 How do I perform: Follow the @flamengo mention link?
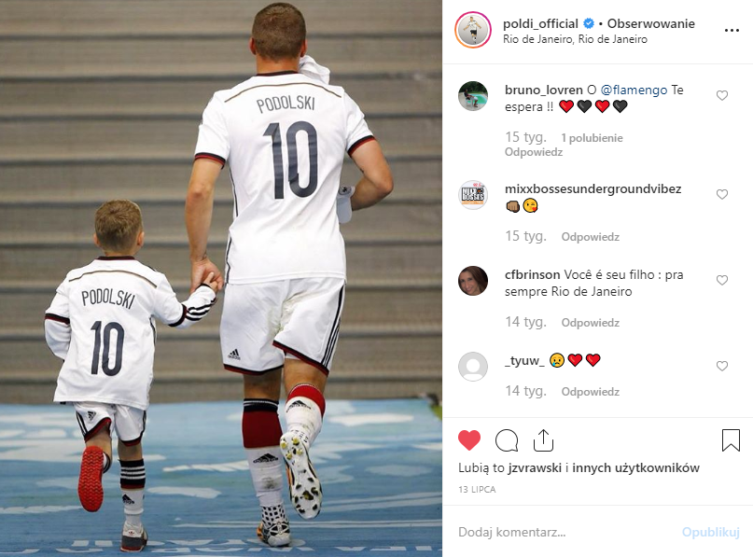634,90
